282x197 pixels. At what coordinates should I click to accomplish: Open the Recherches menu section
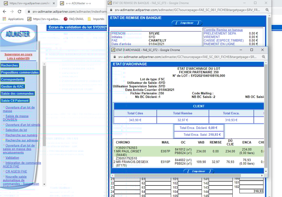(x=10, y=65)
